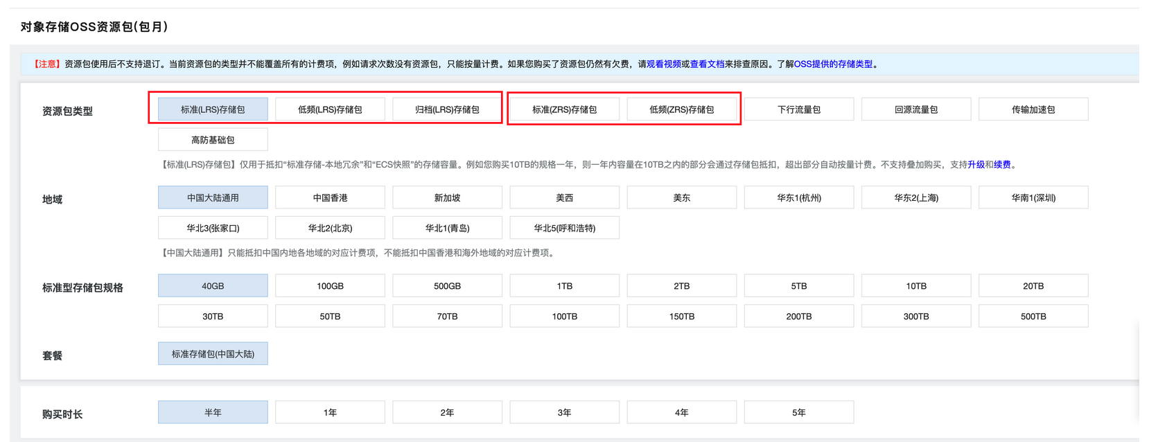1149x442 pixels.
Task: Click the 升级 link
Action: coord(976,164)
